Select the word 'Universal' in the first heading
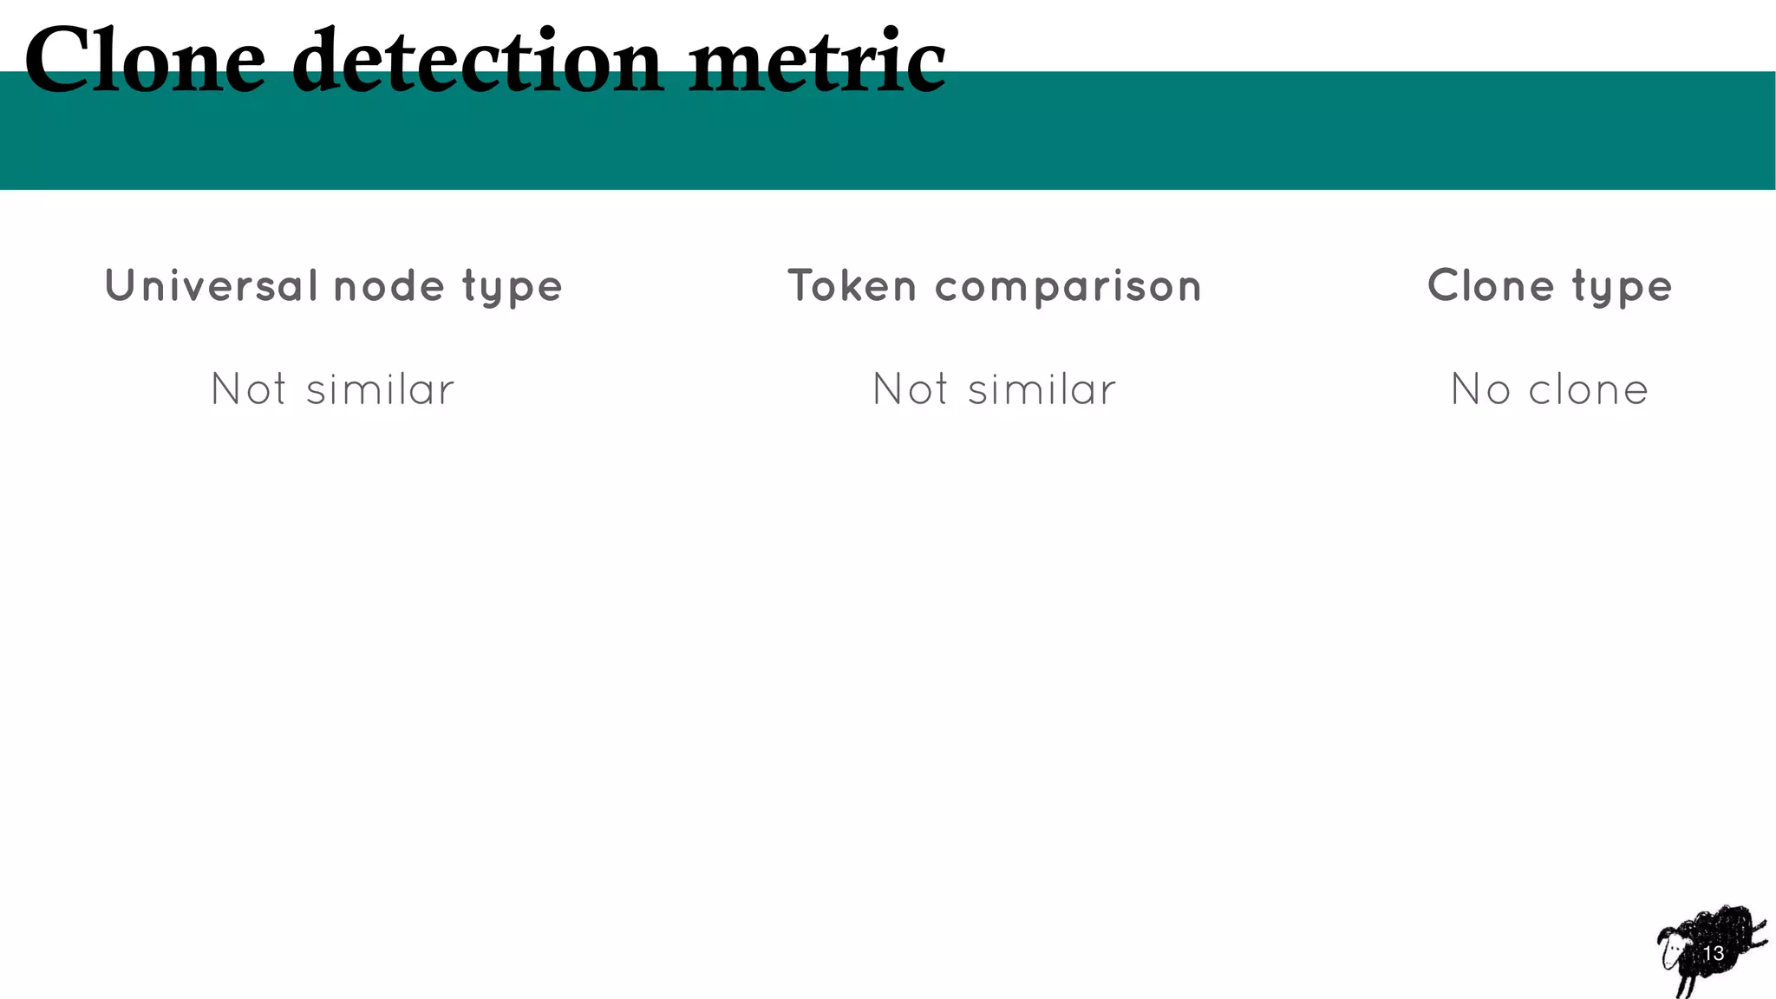Screen dimensions: 1776x999 (x=211, y=286)
